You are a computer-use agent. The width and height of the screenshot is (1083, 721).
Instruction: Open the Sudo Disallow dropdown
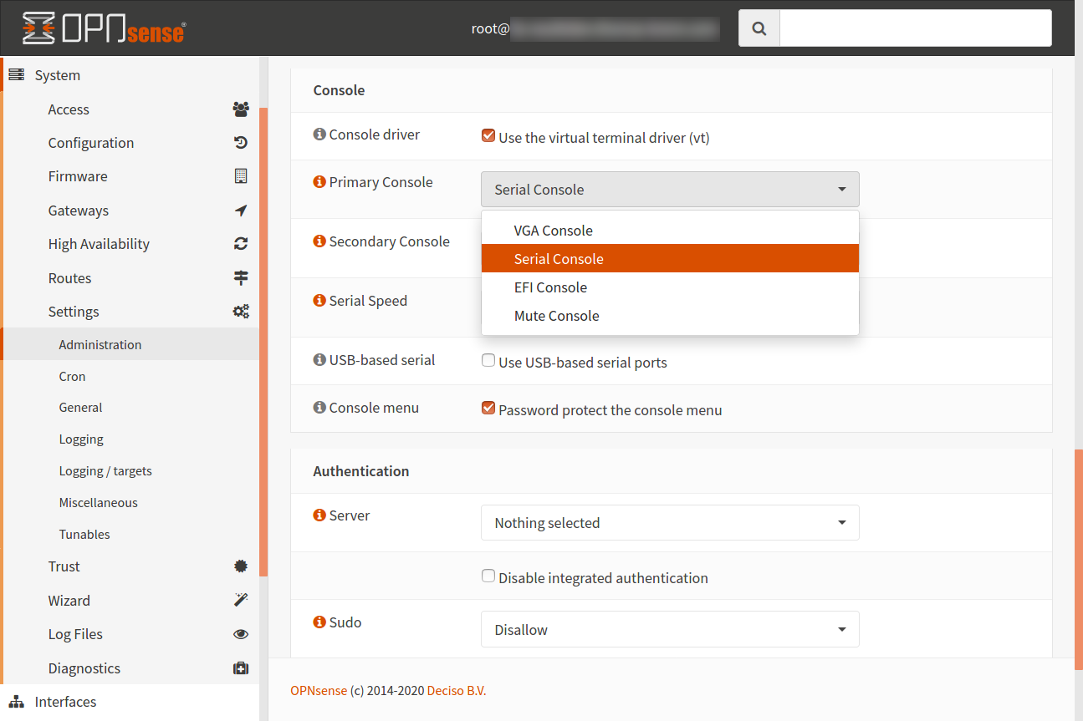point(670,629)
